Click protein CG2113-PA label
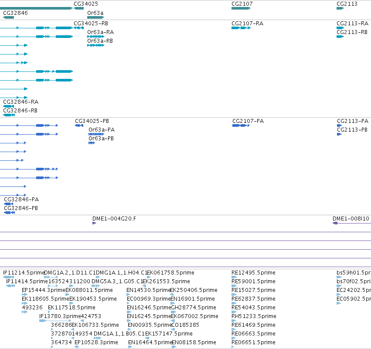Viewport: 371px width, 349px height. click(x=353, y=121)
